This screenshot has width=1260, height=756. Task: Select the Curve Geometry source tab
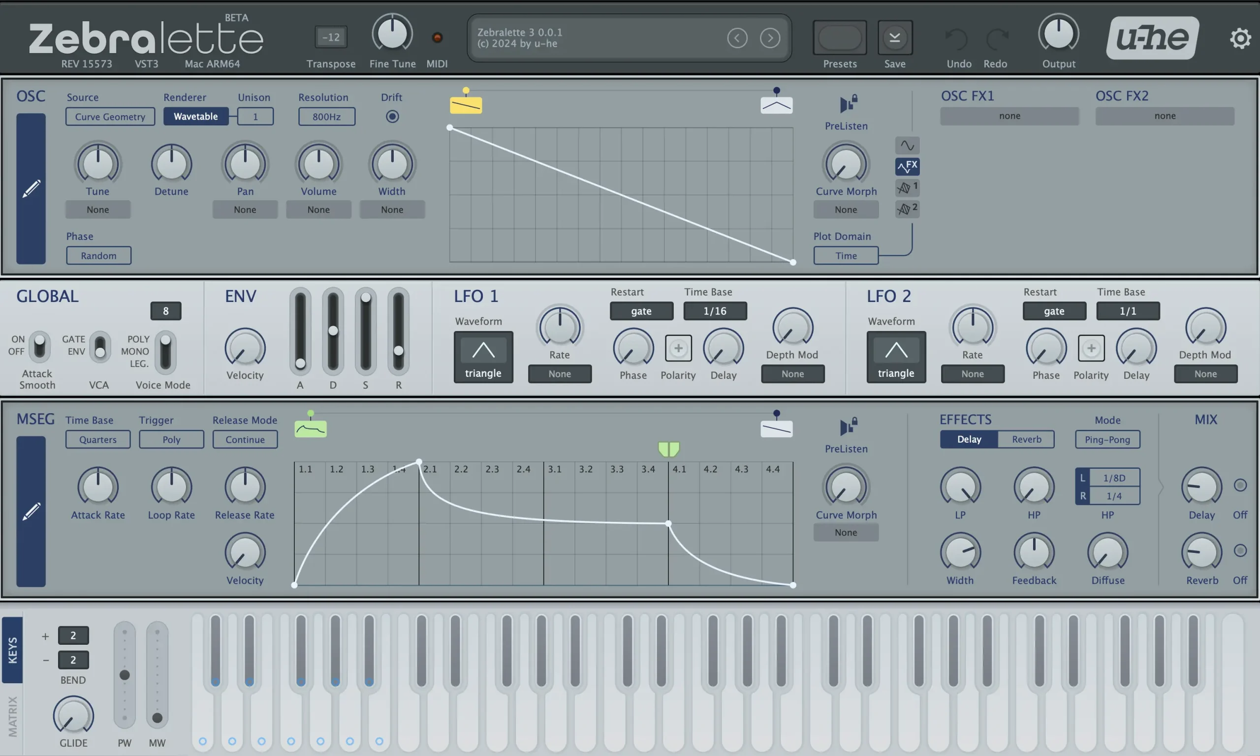110,116
